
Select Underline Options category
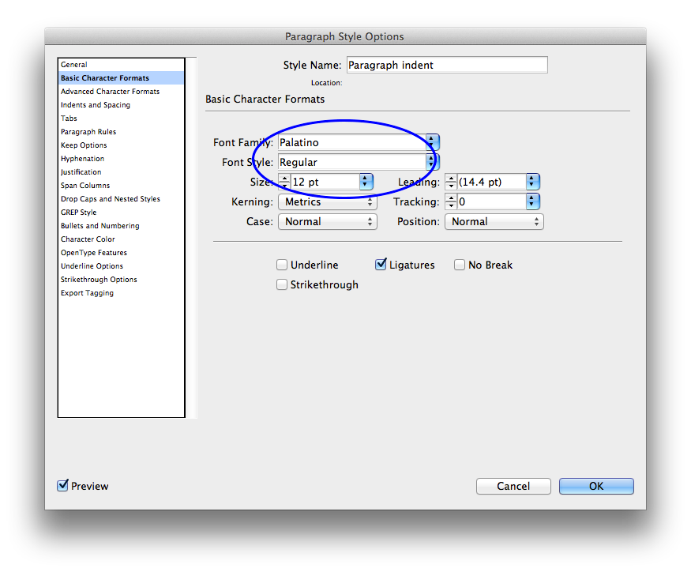(121, 266)
